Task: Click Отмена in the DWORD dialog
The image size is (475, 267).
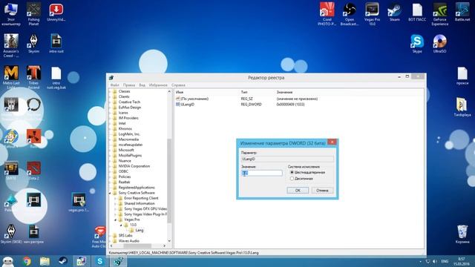Action: coord(322,191)
